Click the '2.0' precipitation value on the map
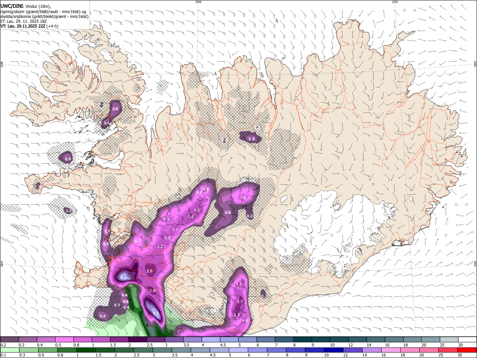Screen dimensions: 477x358 click(x=150, y=271)
